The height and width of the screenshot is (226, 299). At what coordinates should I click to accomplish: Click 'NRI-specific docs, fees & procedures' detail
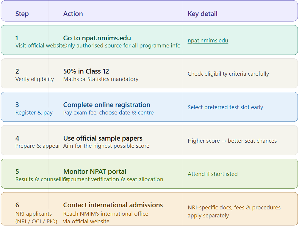[234, 207]
